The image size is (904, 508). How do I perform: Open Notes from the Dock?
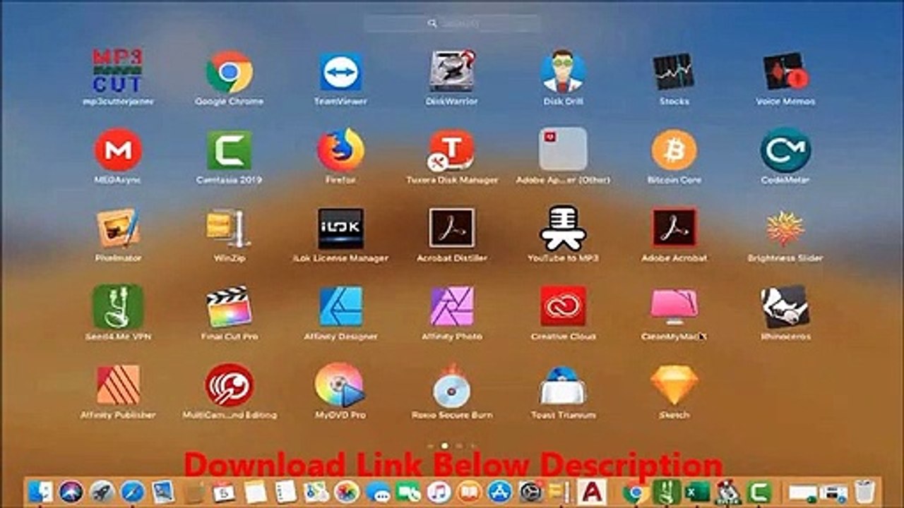click(x=255, y=491)
